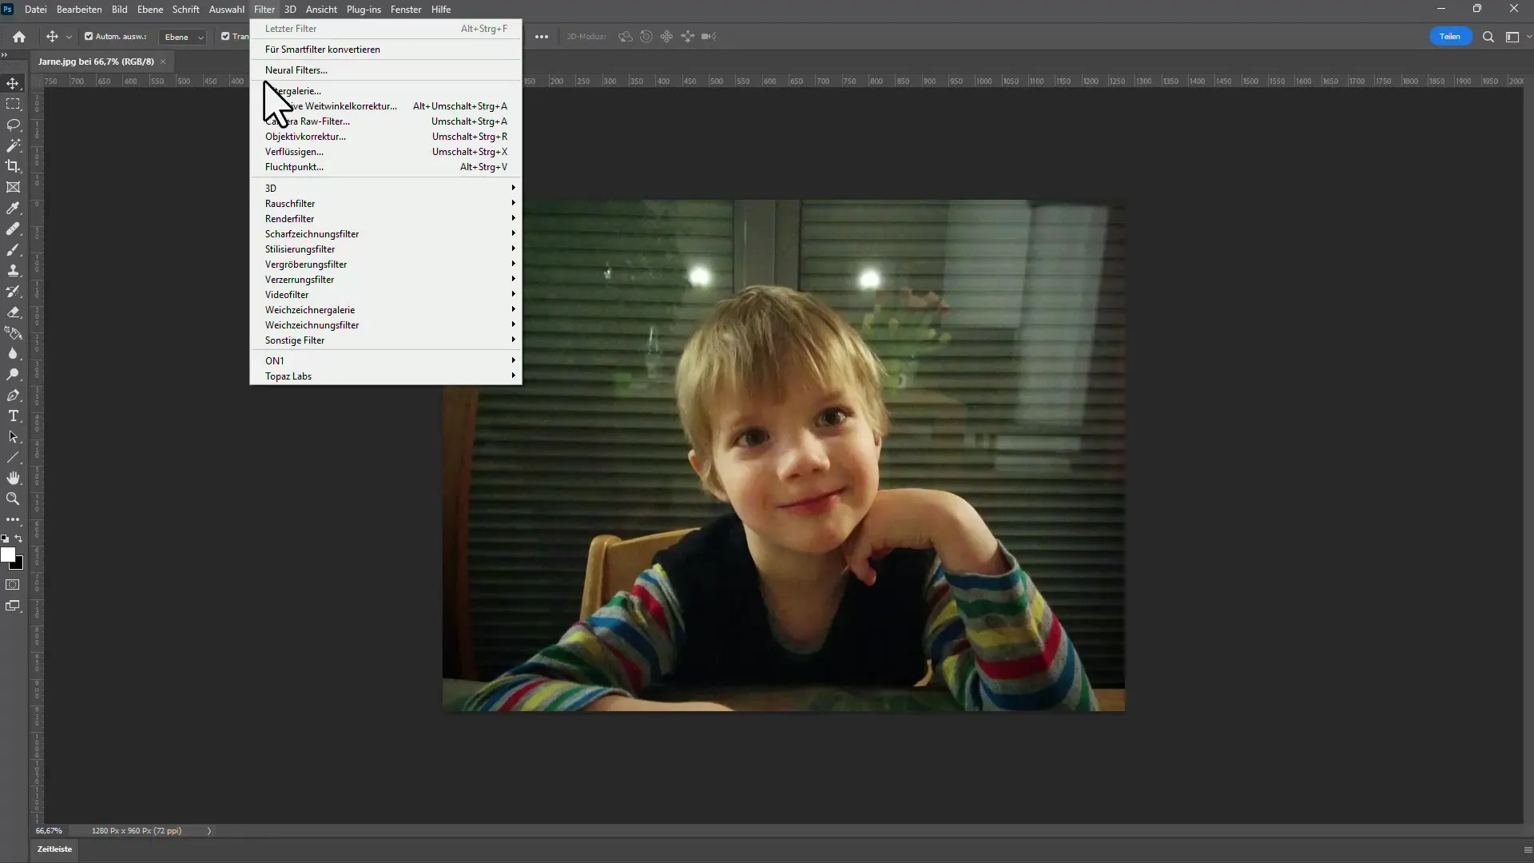Select the Crop tool
Image resolution: width=1534 pixels, height=863 pixels.
pos(13,166)
